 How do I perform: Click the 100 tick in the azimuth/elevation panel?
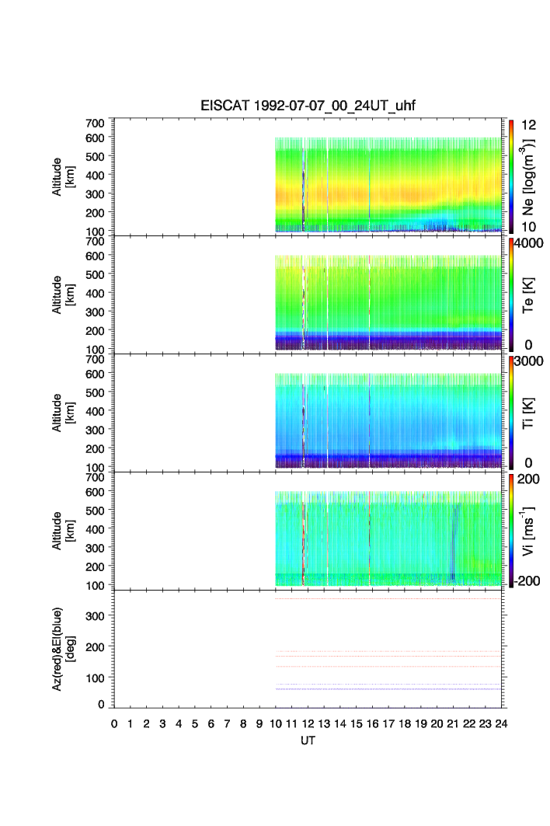(95, 678)
